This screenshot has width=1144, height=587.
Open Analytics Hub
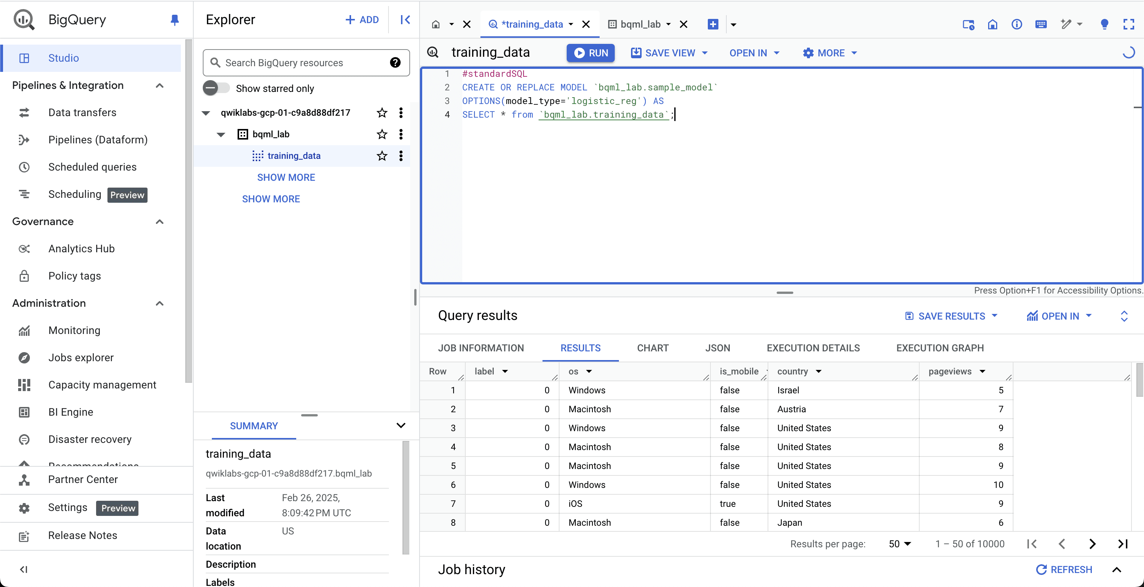point(81,248)
